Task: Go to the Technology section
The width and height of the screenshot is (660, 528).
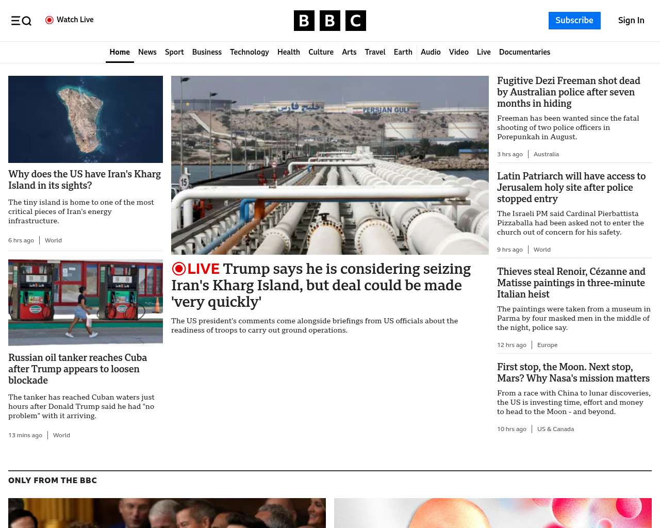Action: click(249, 52)
